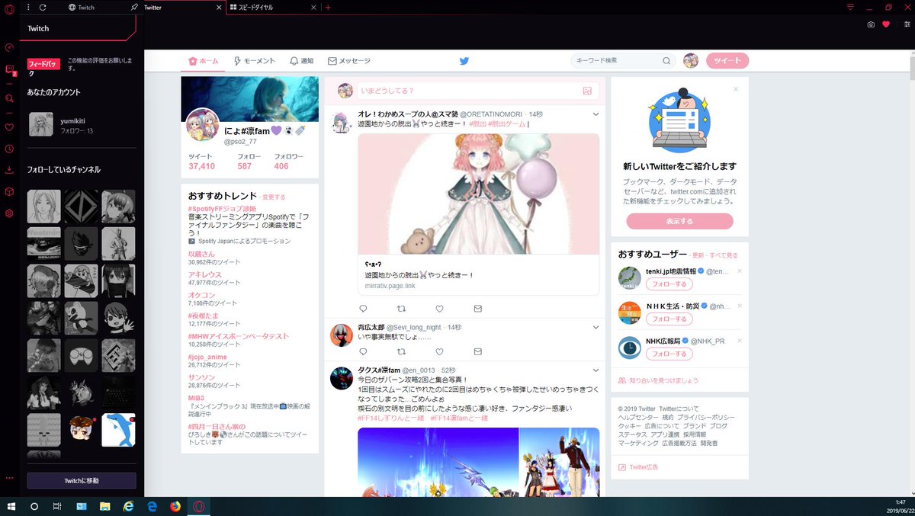Screen dimensions: 915x516
Task: Open the tab menu icon in title bar
Action: click(850, 7)
